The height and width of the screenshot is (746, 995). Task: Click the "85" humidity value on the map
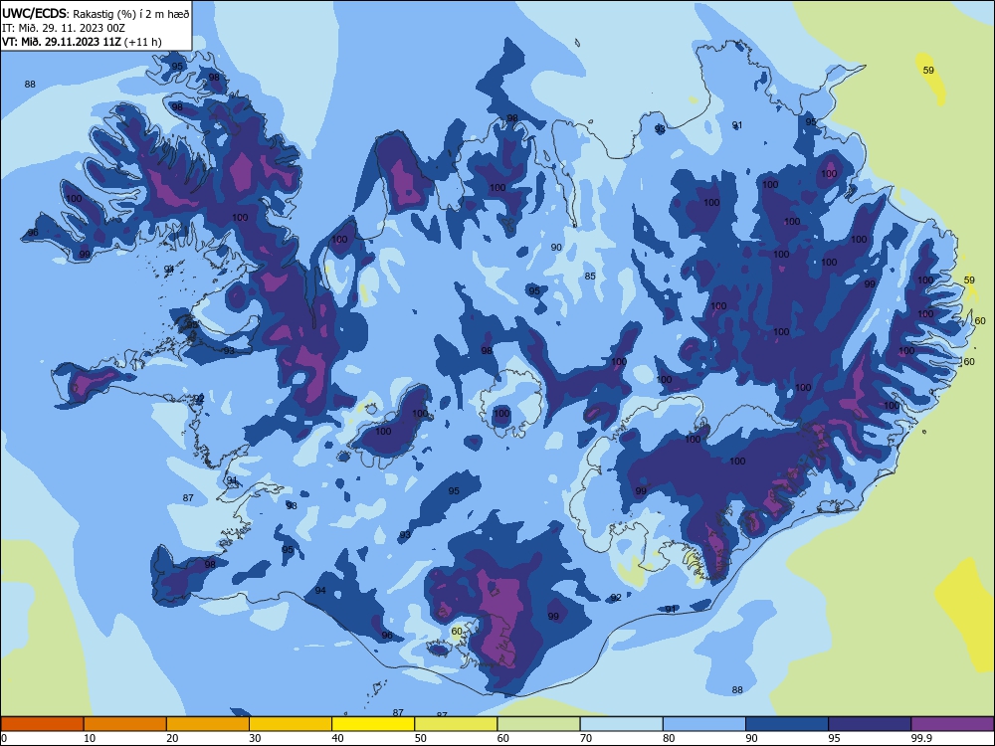590,276
